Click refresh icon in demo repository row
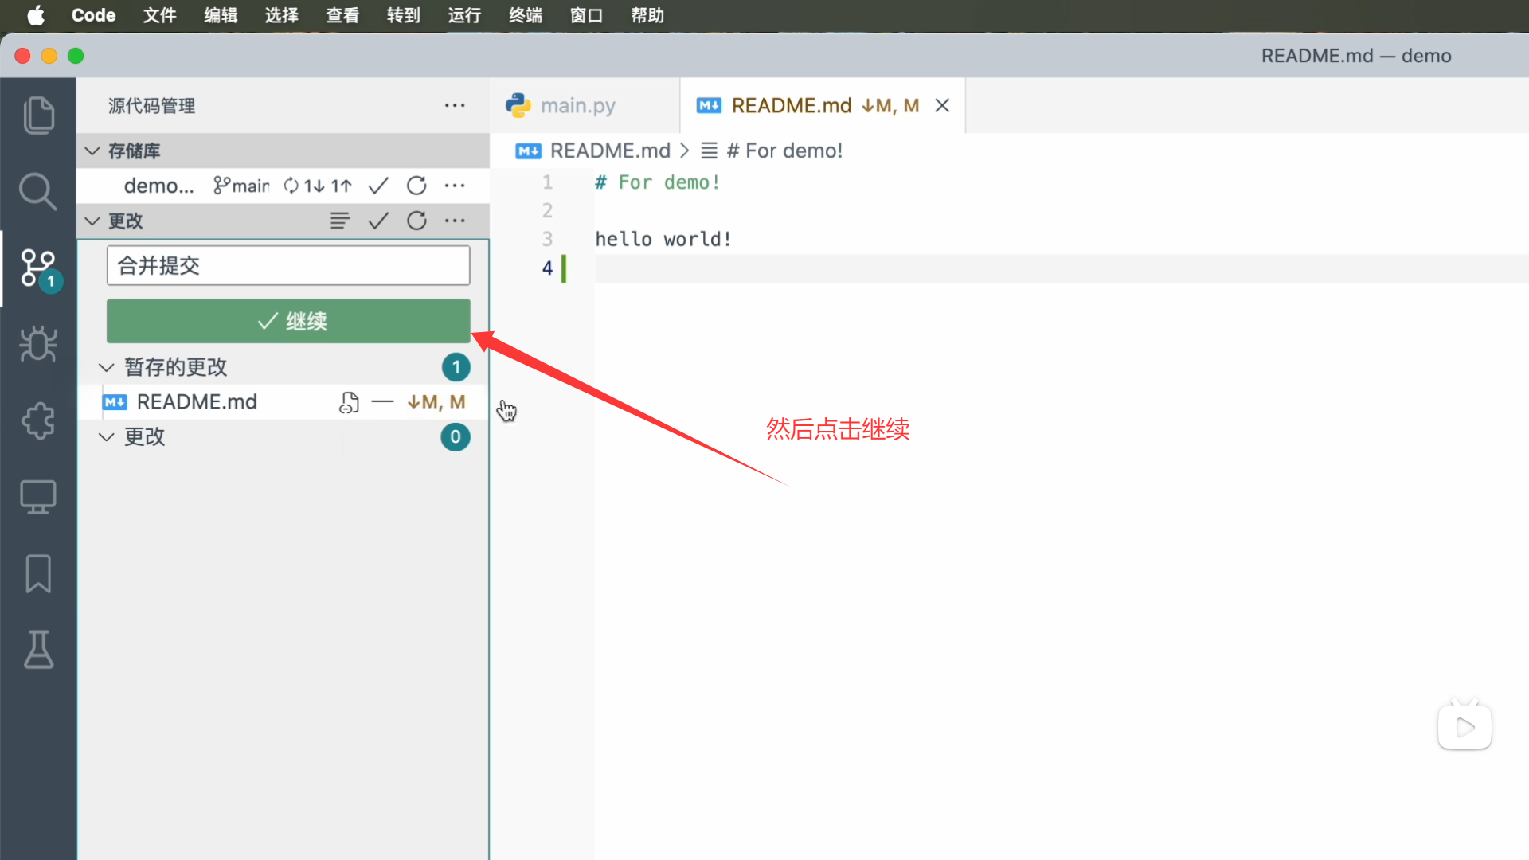 coord(416,186)
